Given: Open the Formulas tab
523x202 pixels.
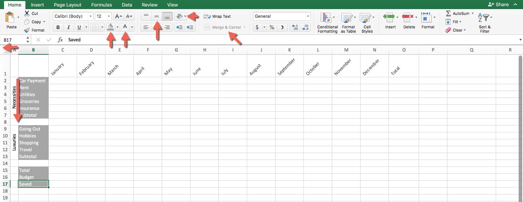Looking at the screenshot, I should (101, 5).
